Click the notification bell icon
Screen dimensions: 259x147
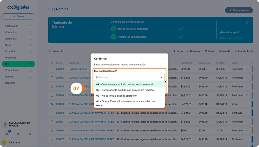click(x=7, y=134)
